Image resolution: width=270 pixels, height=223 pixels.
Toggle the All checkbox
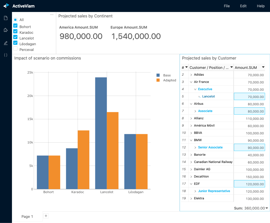(15, 19)
